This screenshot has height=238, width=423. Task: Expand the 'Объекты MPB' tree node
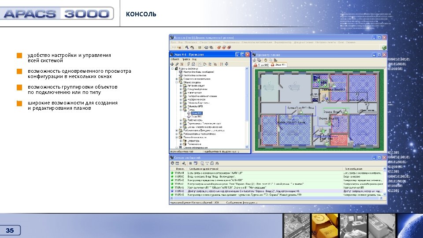click(x=181, y=106)
